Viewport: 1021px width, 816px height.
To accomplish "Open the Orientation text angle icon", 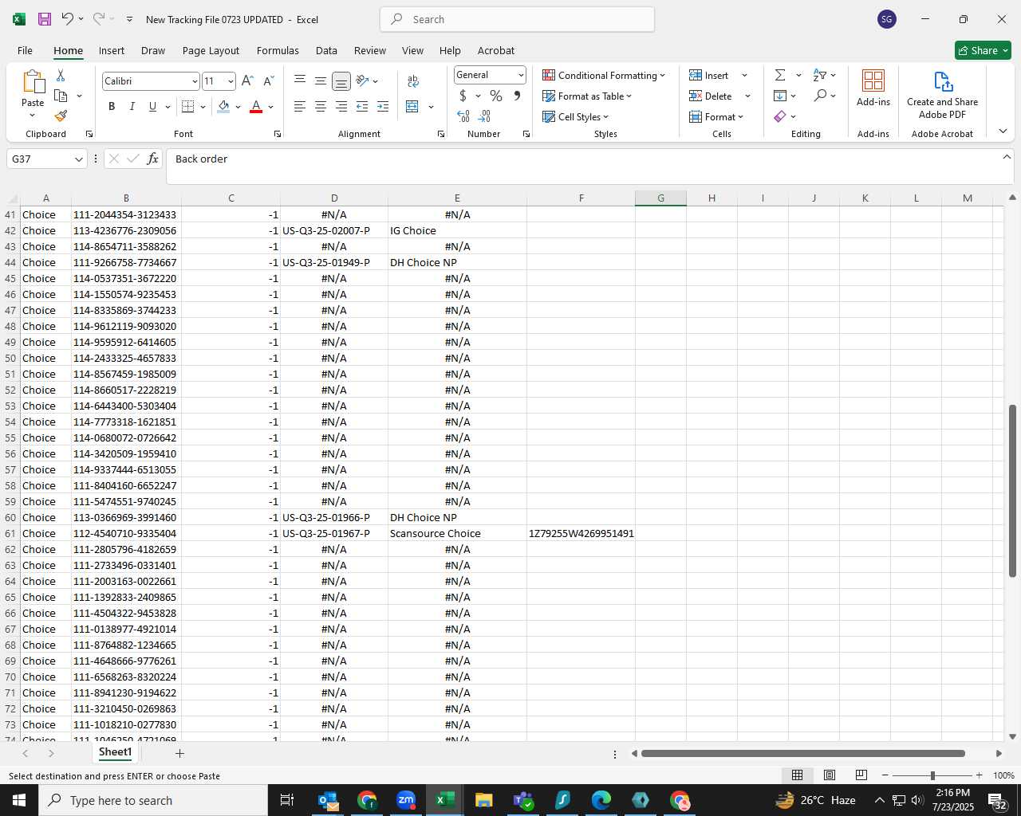I will pyautogui.click(x=363, y=80).
